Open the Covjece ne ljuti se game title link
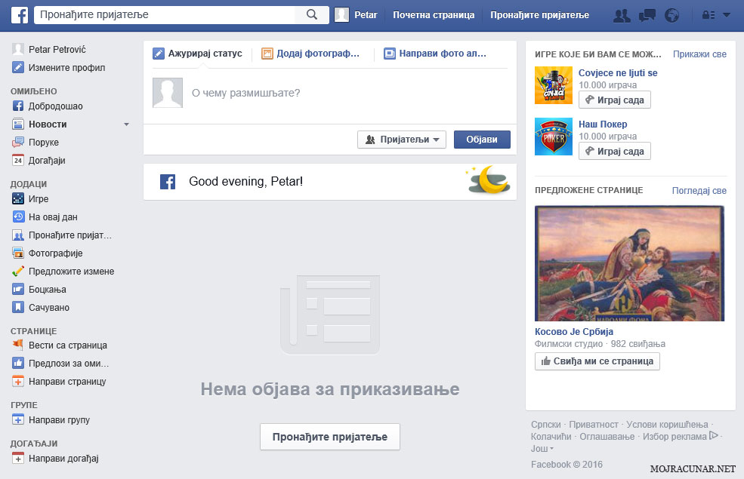 pyautogui.click(x=618, y=73)
